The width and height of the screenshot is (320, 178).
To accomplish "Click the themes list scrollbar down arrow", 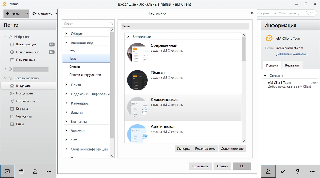I will click(x=243, y=141).
